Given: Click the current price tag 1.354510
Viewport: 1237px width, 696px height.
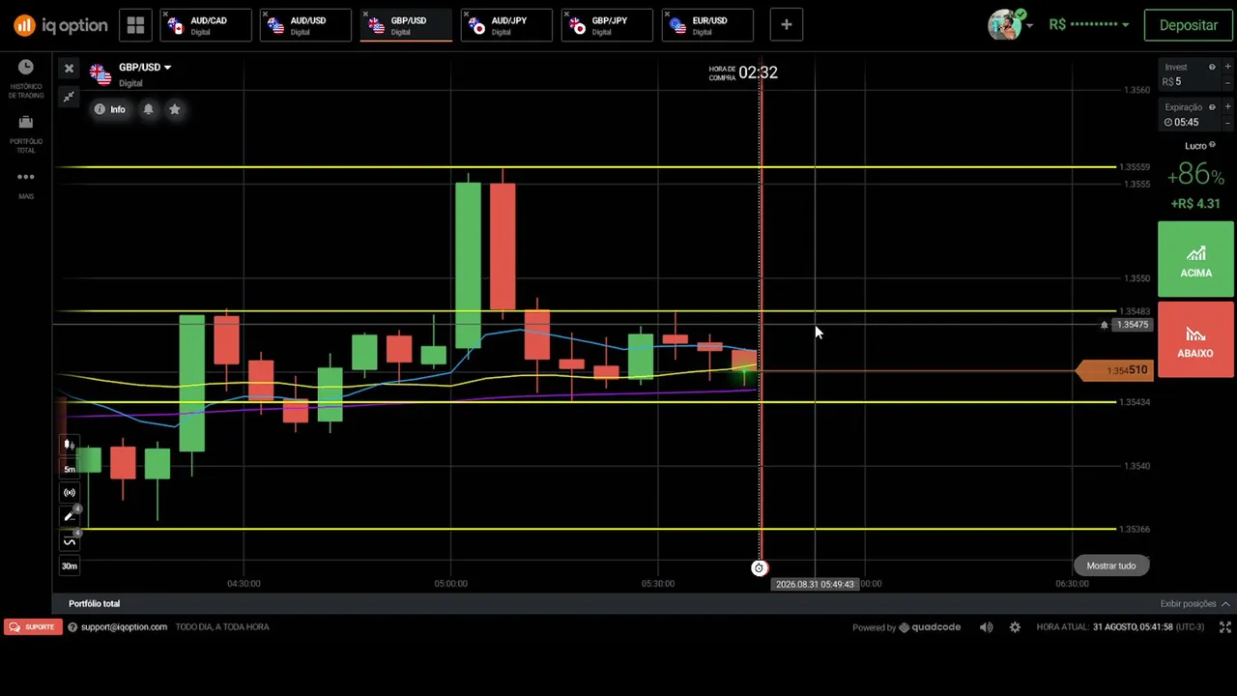Looking at the screenshot, I should [1116, 370].
